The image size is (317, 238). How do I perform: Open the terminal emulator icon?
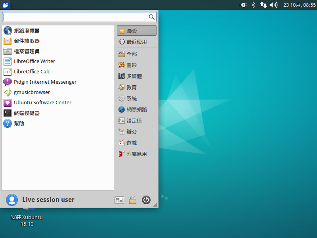[8, 113]
